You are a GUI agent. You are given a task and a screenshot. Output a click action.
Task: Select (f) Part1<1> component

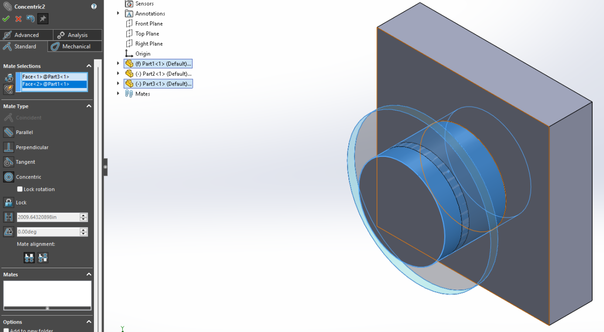[158, 64]
